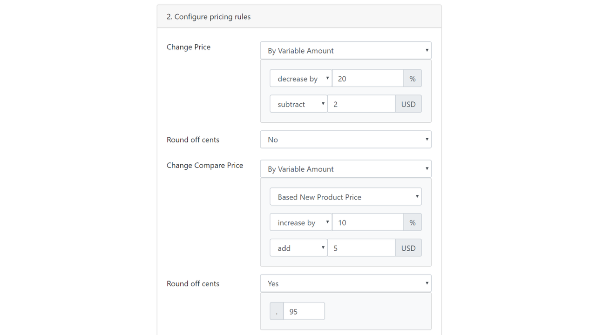Click the USD label next to subtract value
The image size is (596, 335).
click(408, 104)
